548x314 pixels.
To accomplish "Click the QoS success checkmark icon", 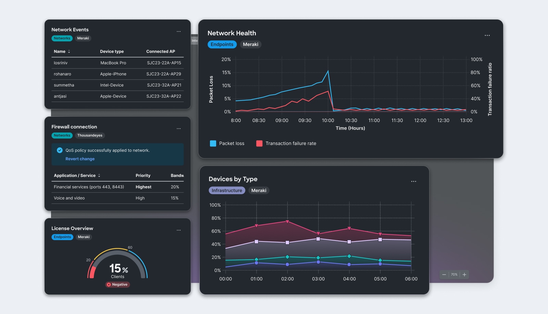I will coord(60,150).
